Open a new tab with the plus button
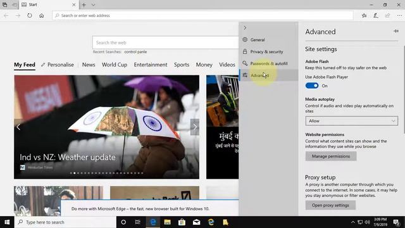 tap(84, 4)
